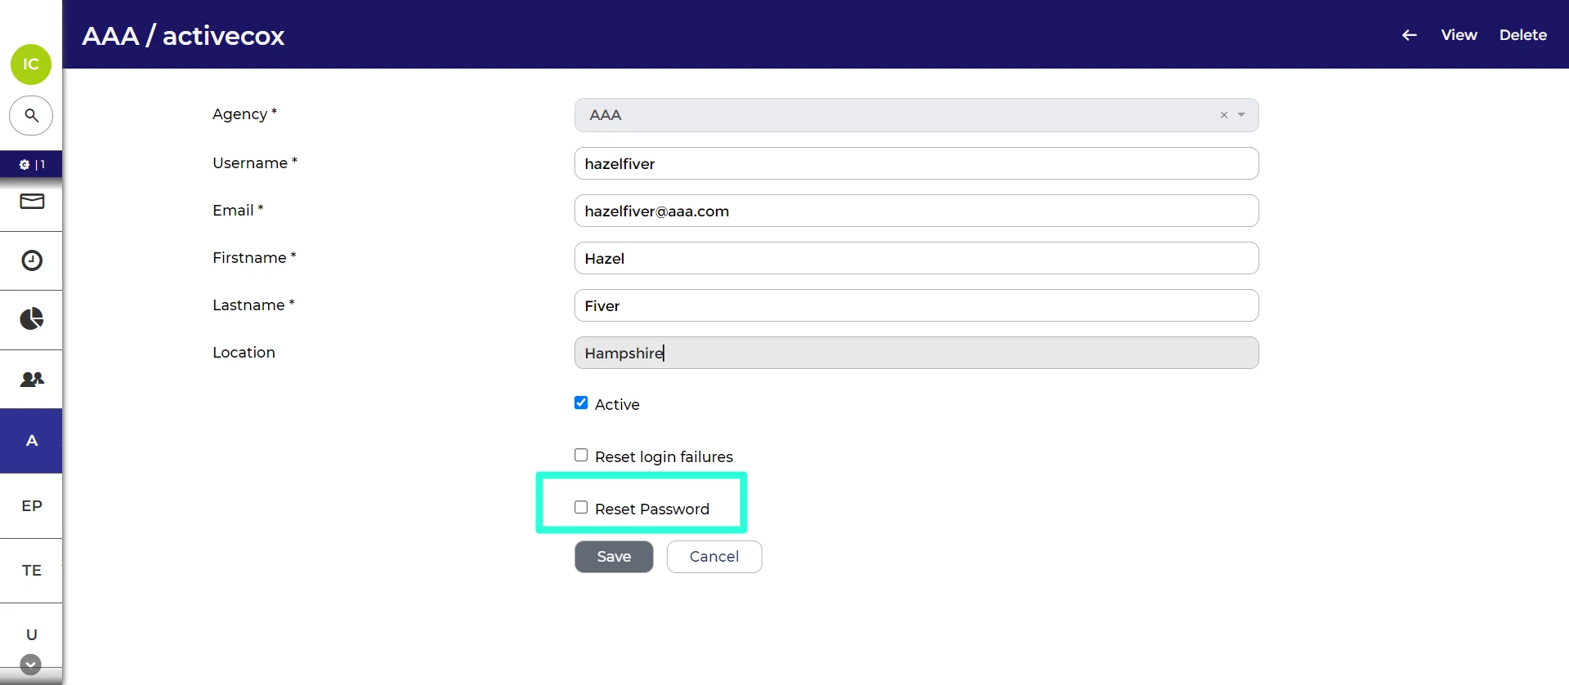Open the pie chart icon in sidebar
The image size is (1569, 685).
click(x=32, y=319)
